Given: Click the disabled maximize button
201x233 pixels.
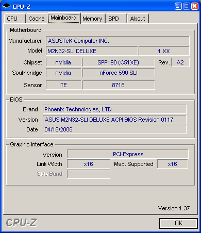Looking at the screenshot, I should point(187,6).
